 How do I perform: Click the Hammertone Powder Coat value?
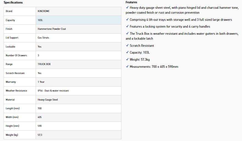click(x=52, y=29)
